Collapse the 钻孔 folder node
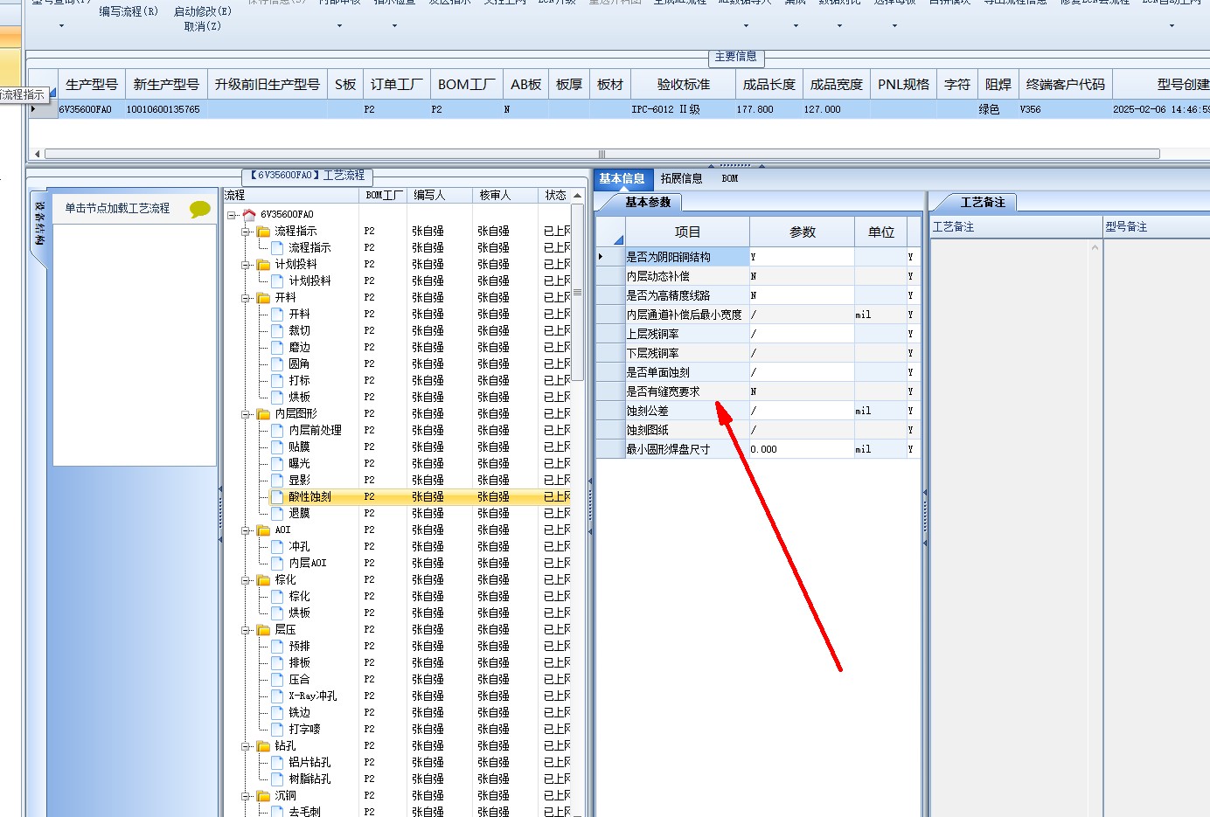This screenshot has height=817, width=1210. pyautogui.click(x=246, y=746)
